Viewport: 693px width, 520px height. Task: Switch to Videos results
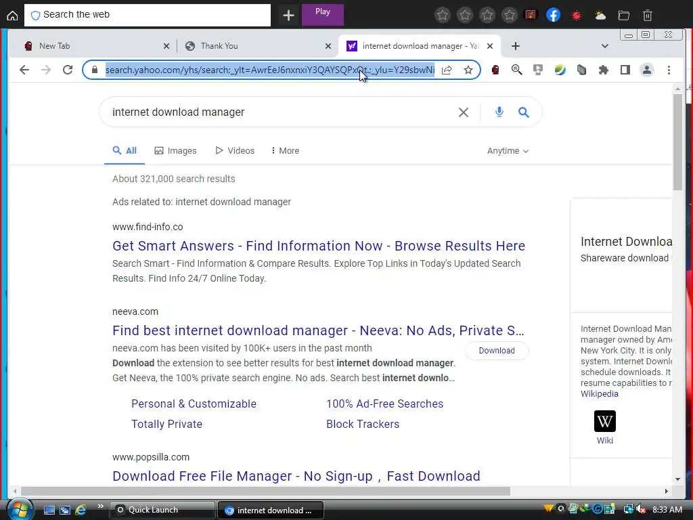pyautogui.click(x=235, y=151)
